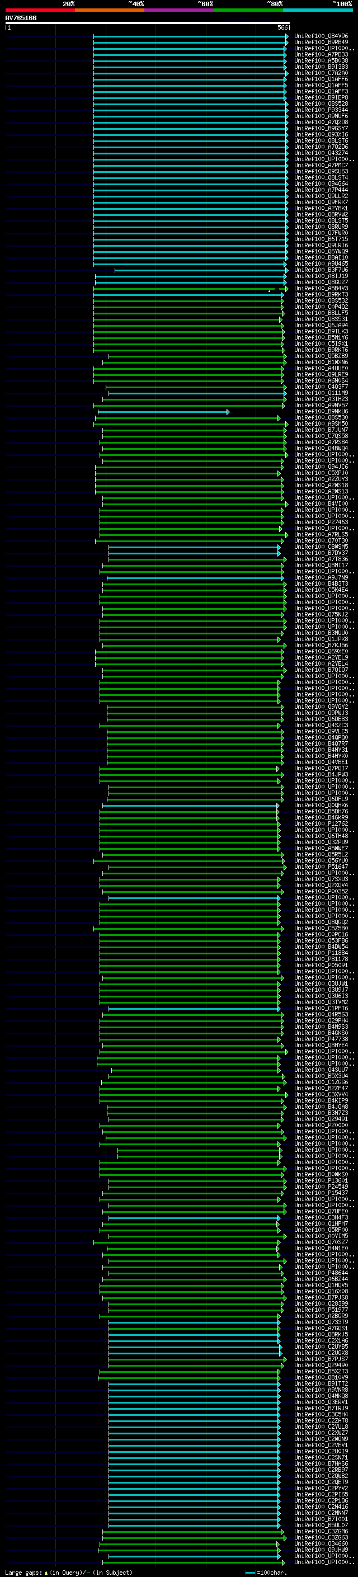Select label UniRef100_A9J7N9
The image size is (358, 1577).
pos(321,578)
